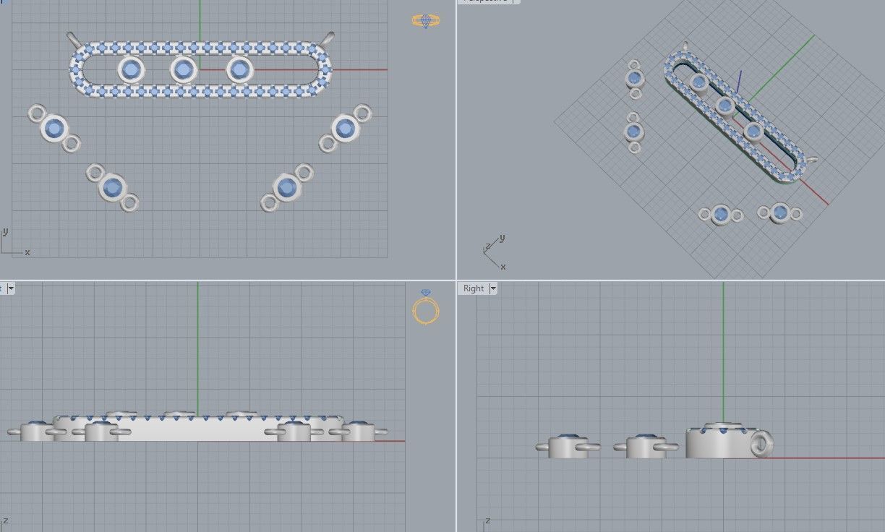Click the ring icon in the Top viewport

click(424, 21)
